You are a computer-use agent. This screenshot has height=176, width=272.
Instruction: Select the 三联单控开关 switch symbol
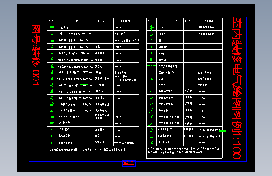coord(152,104)
